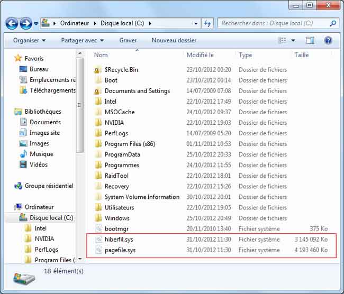Screen dimensions: 344x294
Task: Select the hiberfil.sys file icon
Action: [x=98, y=239]
